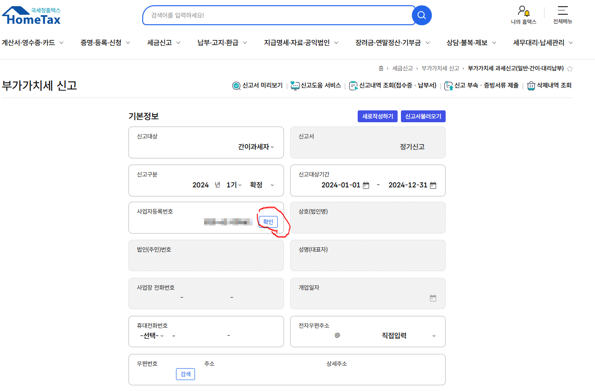
Task: Open the 신고도움 서비스 monitor icon
Action: (x=295, y=86)
